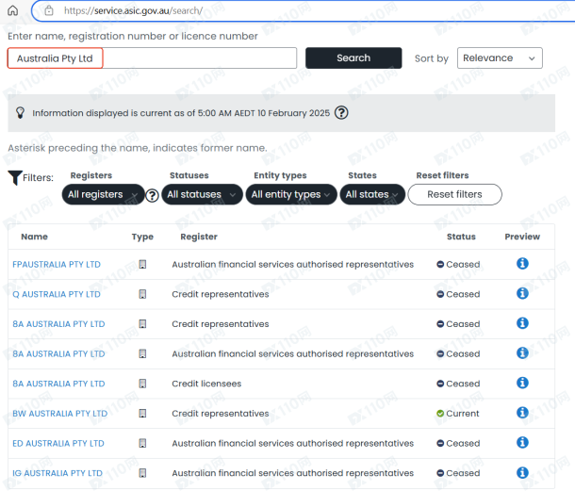575x491 pixels.
Task: Click the Name column header
Action: pyautogui.click(x=35, y=237)
